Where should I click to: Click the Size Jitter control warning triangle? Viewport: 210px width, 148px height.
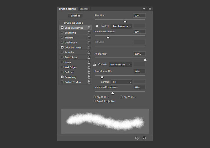(x=97, y=26)
